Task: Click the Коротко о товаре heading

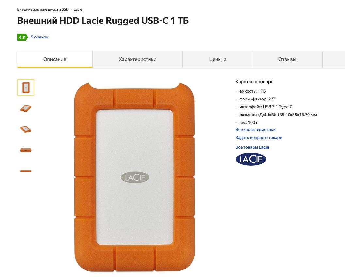Action: click(x=254, y=82)
